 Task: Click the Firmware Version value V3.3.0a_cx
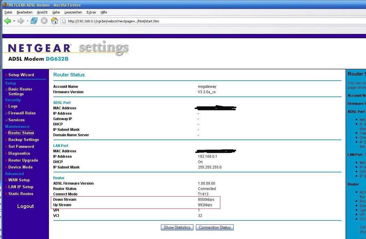pyautogui.click(x=207, y=92)
